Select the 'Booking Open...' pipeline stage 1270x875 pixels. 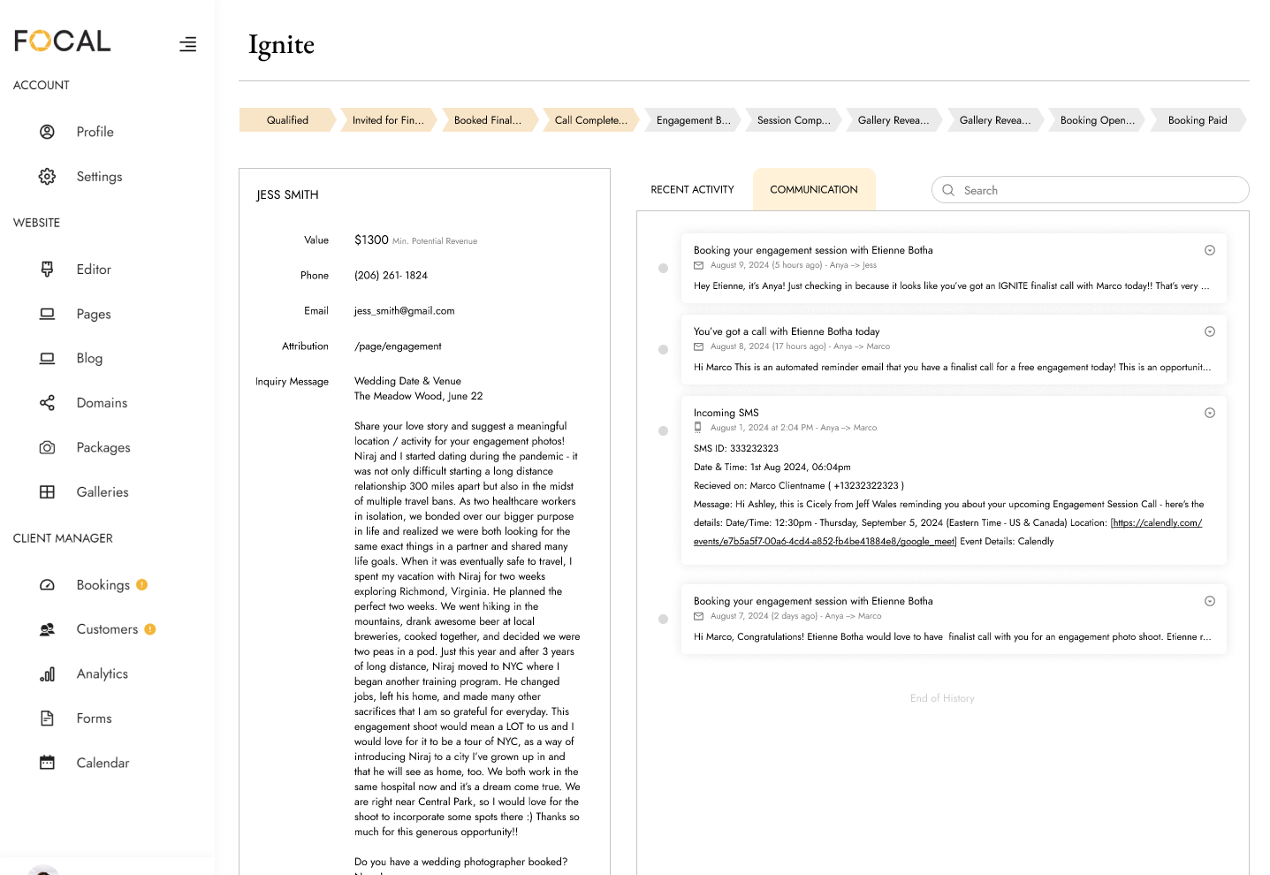(x=1098, y=120)
